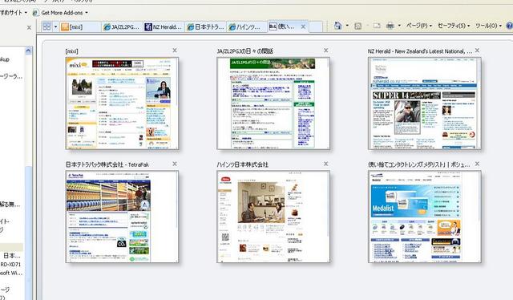Open the Print dropdown arrow
The width and height of the screenshot is (513, 300).
(x=399, y=26)
